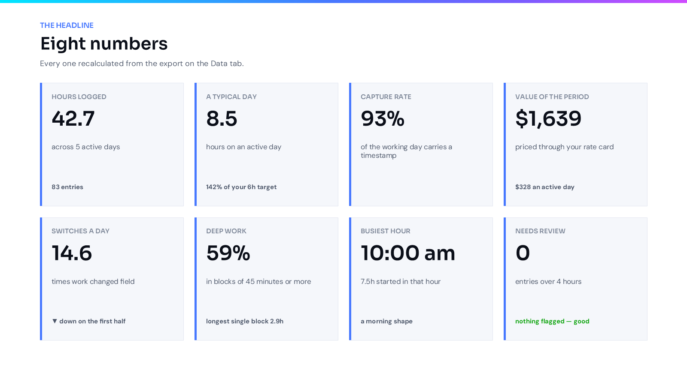The height and width of the screenshot is (386, 687).
Task: Click '$328 an active day' footnote
Action: click(545, 187)
